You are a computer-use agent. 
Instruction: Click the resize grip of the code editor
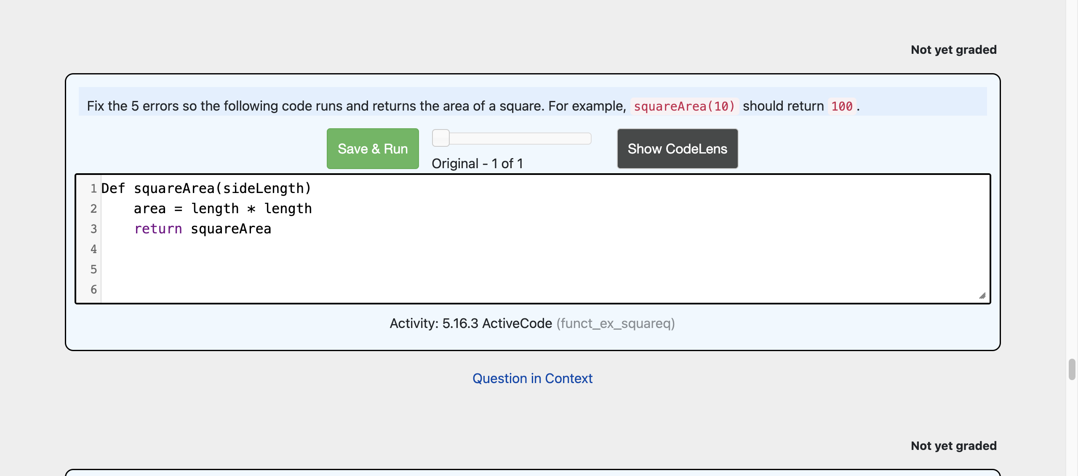(x=982, y=295)
